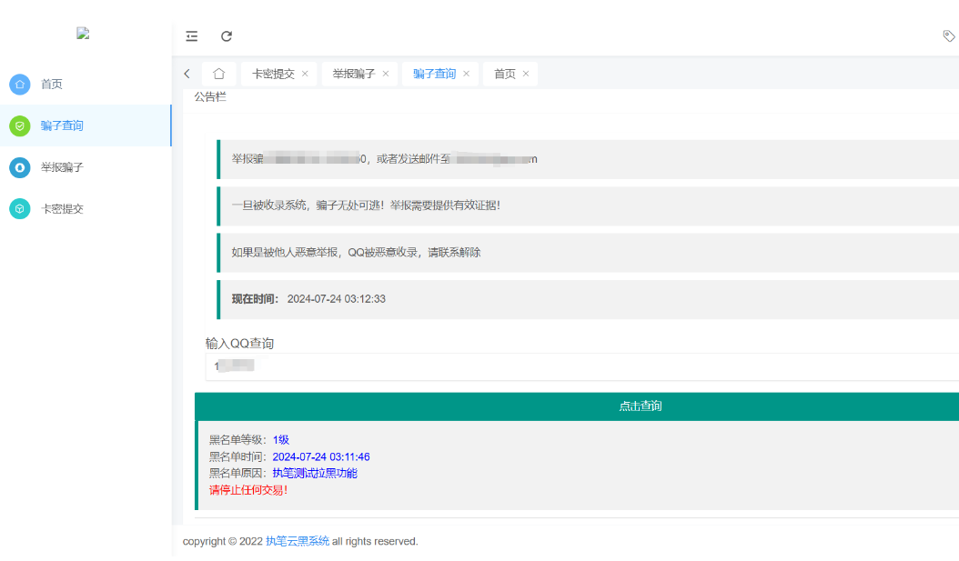Viewport: 959px width, 561px height.
Task: Click the broken logo image in sidebar
Action: tap(83, 33)
